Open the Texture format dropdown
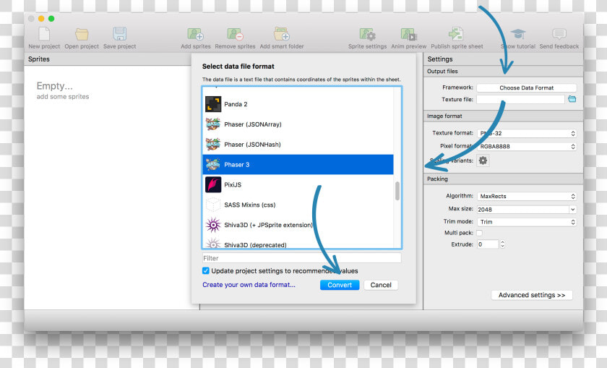 (x=527, y=133)
